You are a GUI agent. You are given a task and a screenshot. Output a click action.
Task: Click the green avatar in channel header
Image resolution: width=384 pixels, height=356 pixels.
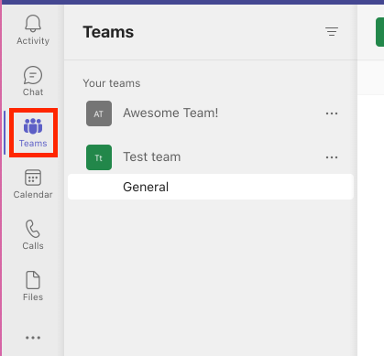tap(379, 32)
